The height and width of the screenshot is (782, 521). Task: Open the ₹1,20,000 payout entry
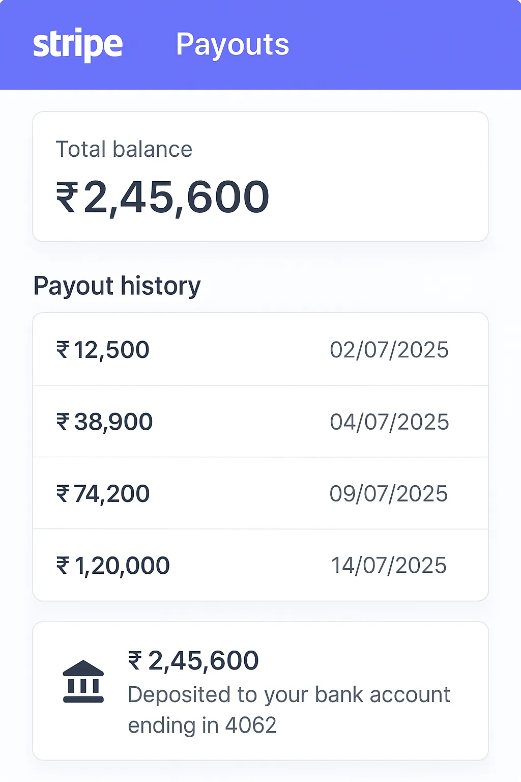113,566
